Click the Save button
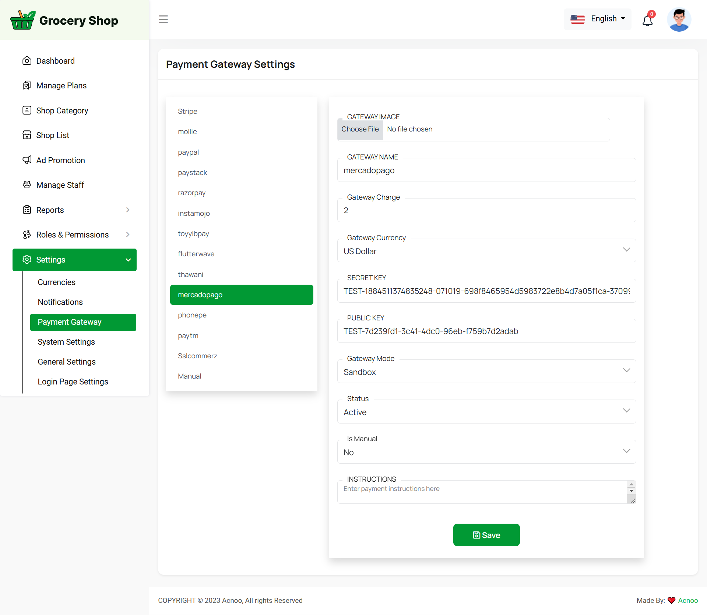 pos(486,535)
